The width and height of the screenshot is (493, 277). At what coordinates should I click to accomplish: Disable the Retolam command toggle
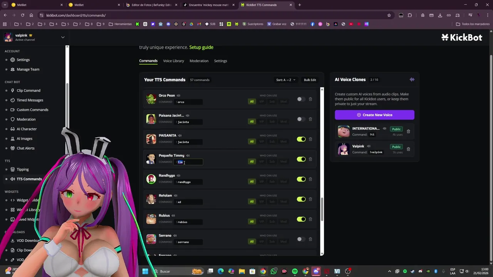pyautogui.click(x=301, y=199)
